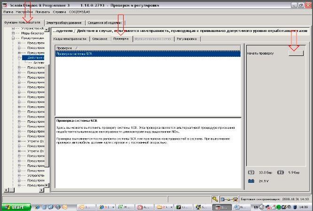Collapse the 'Действие' tree node
This screenshot has height=211, width=313.
pyautogui.click(x=19, y=57)
